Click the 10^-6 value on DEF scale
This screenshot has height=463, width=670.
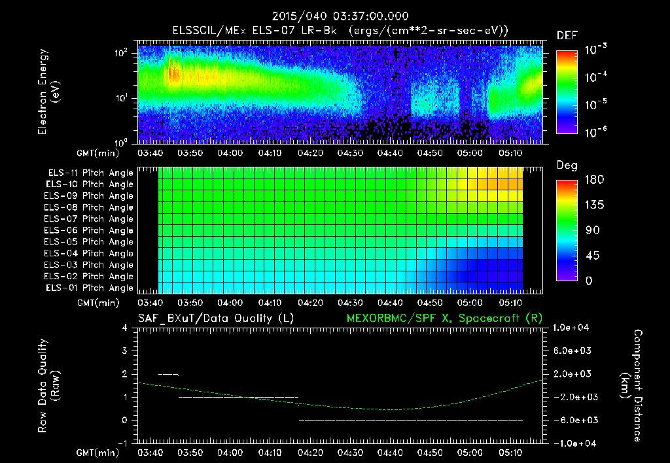coord(595,132)
